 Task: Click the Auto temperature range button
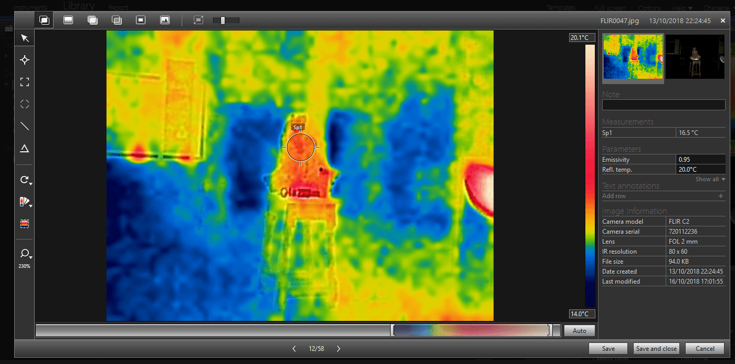click(579, 331)
